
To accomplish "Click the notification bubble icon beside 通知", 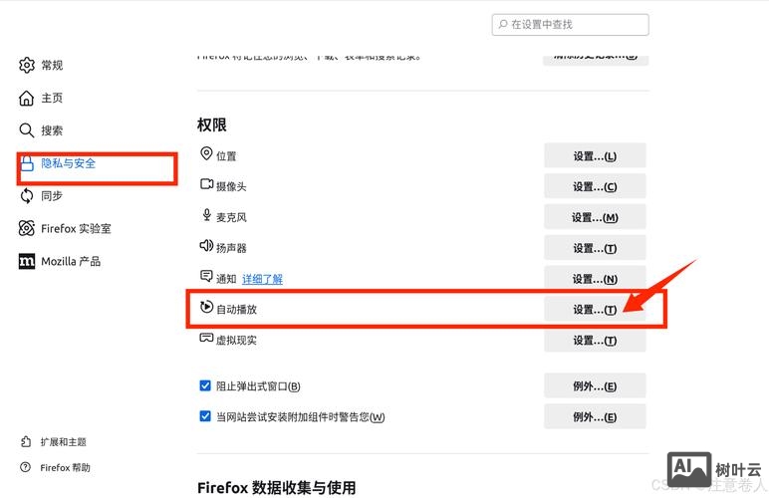I will click(206, 276).
